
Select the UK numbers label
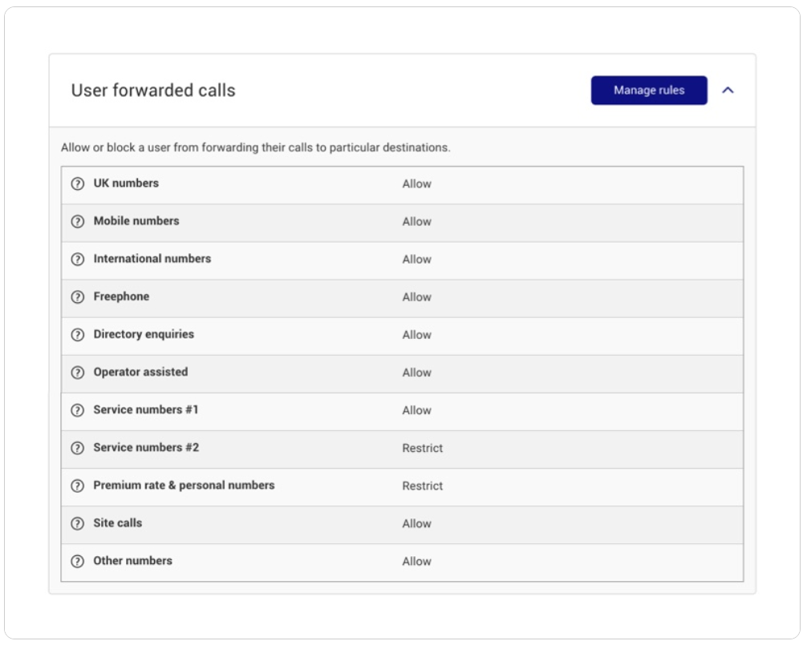126,183
